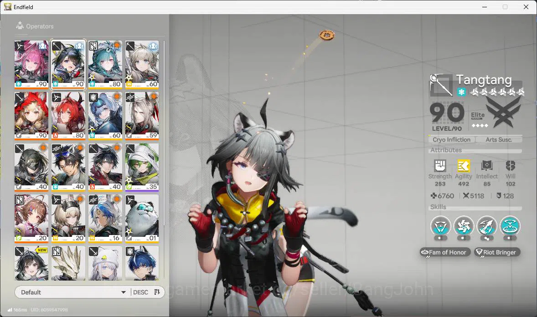Click the Intellect book attribute icon
Image resolution: width=537 pixels, height=317 pixels.
pyautogui.click(x=487, y=166)
